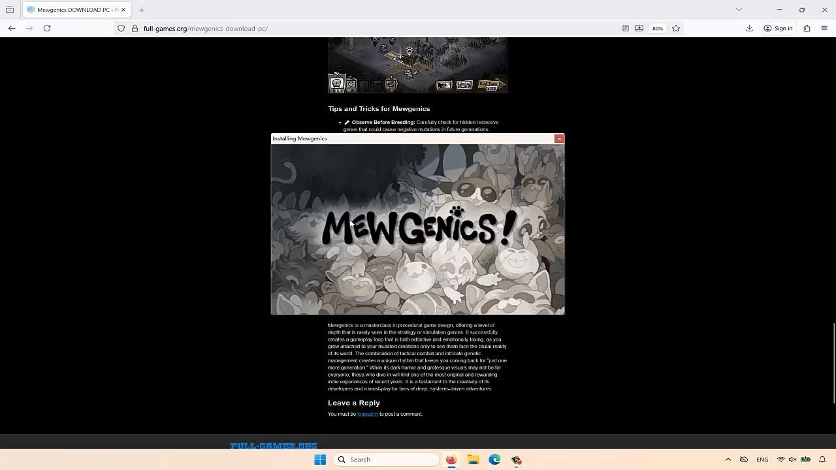
Task: Open the 80% zoom level indicator
Action: [x=657, y=28]
